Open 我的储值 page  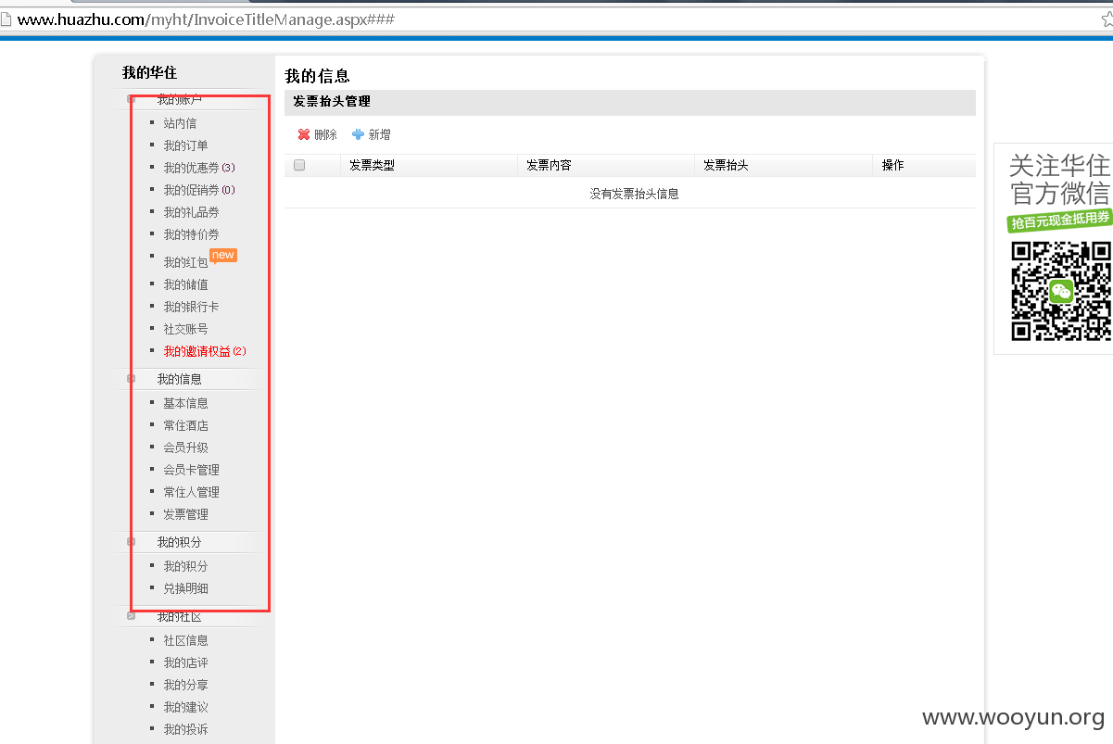[185, 284]
